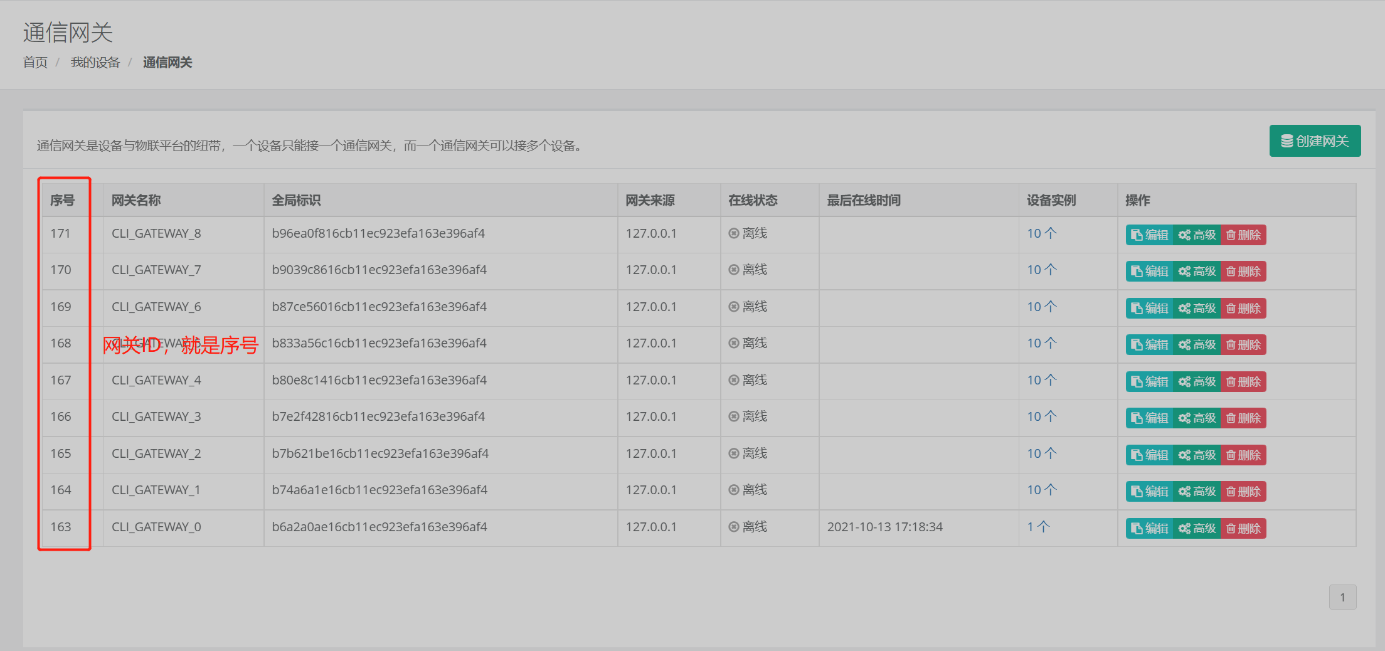This screenshot has width=1385, height=651.
Task: Open the 10 个 device instances for CLI_GATEWAY_8
Action: coord(1041,233)
